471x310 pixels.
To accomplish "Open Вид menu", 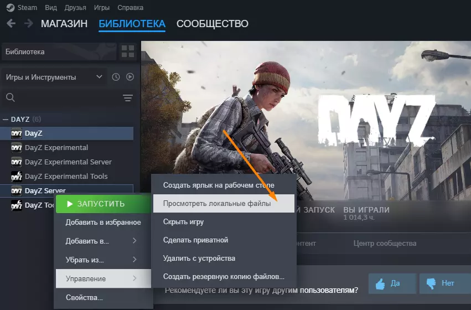I will tap(51, 8).
